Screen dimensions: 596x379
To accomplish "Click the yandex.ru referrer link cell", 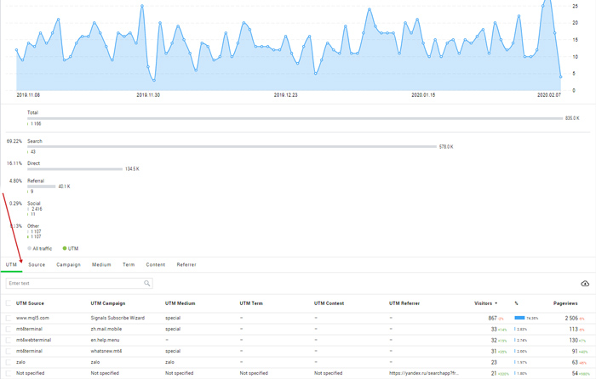I will (x=424, y=373).
